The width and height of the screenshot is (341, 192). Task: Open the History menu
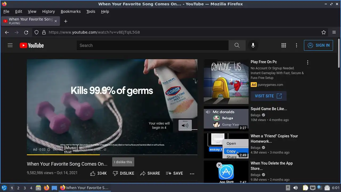48,11
